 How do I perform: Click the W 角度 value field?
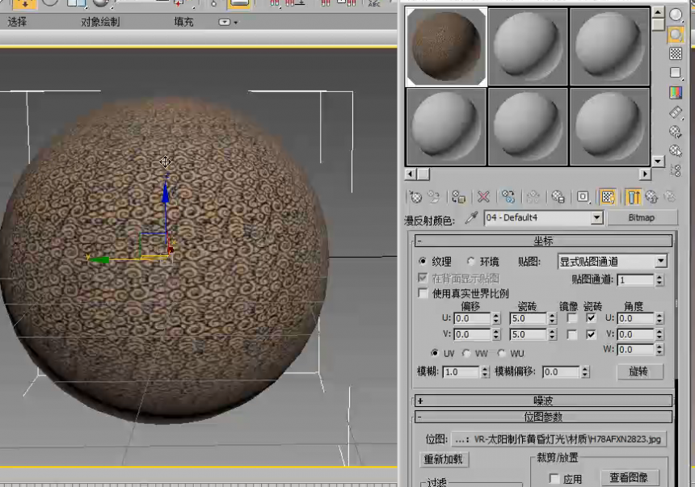(x=636, y=350)
